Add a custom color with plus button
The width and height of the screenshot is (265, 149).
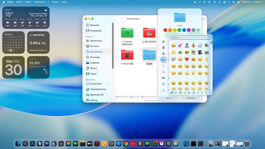coord(198,30)
